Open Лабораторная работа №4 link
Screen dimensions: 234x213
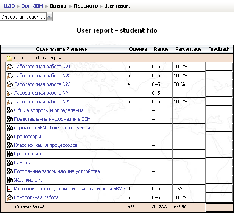(x=42, y=93)
